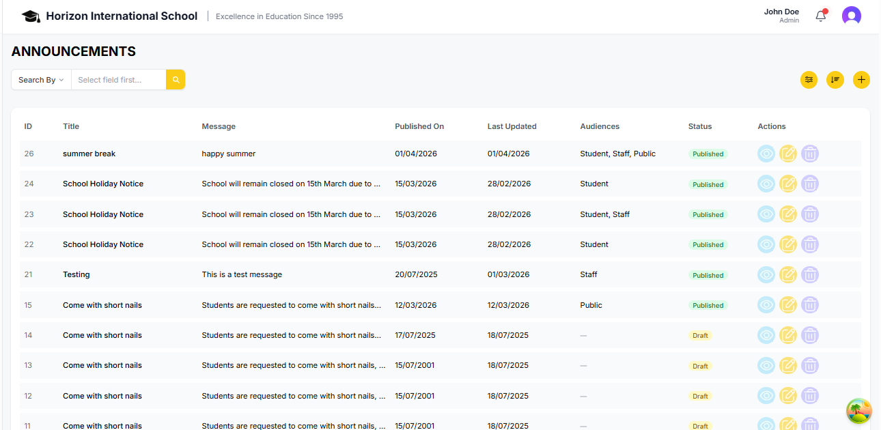Edit draft announcement ID 14
The image size is (881, 430).
[788, 335]
